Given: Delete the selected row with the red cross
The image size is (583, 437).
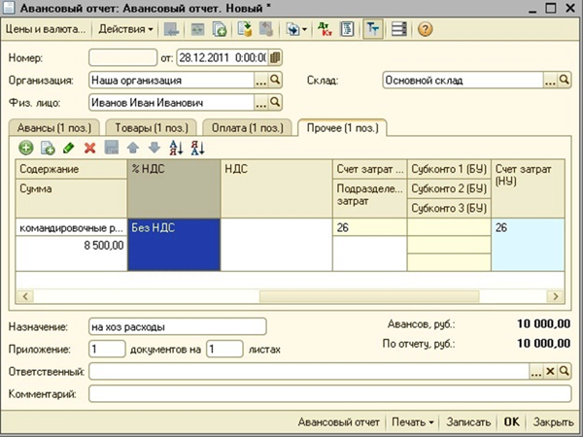Looking at the screenshot, I should pyautogui.click(x=90, y=148).
